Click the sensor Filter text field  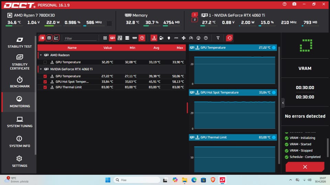(80, 38)
